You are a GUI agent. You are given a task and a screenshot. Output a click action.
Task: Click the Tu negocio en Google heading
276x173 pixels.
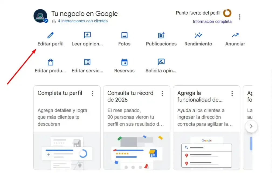pos(84,14)
